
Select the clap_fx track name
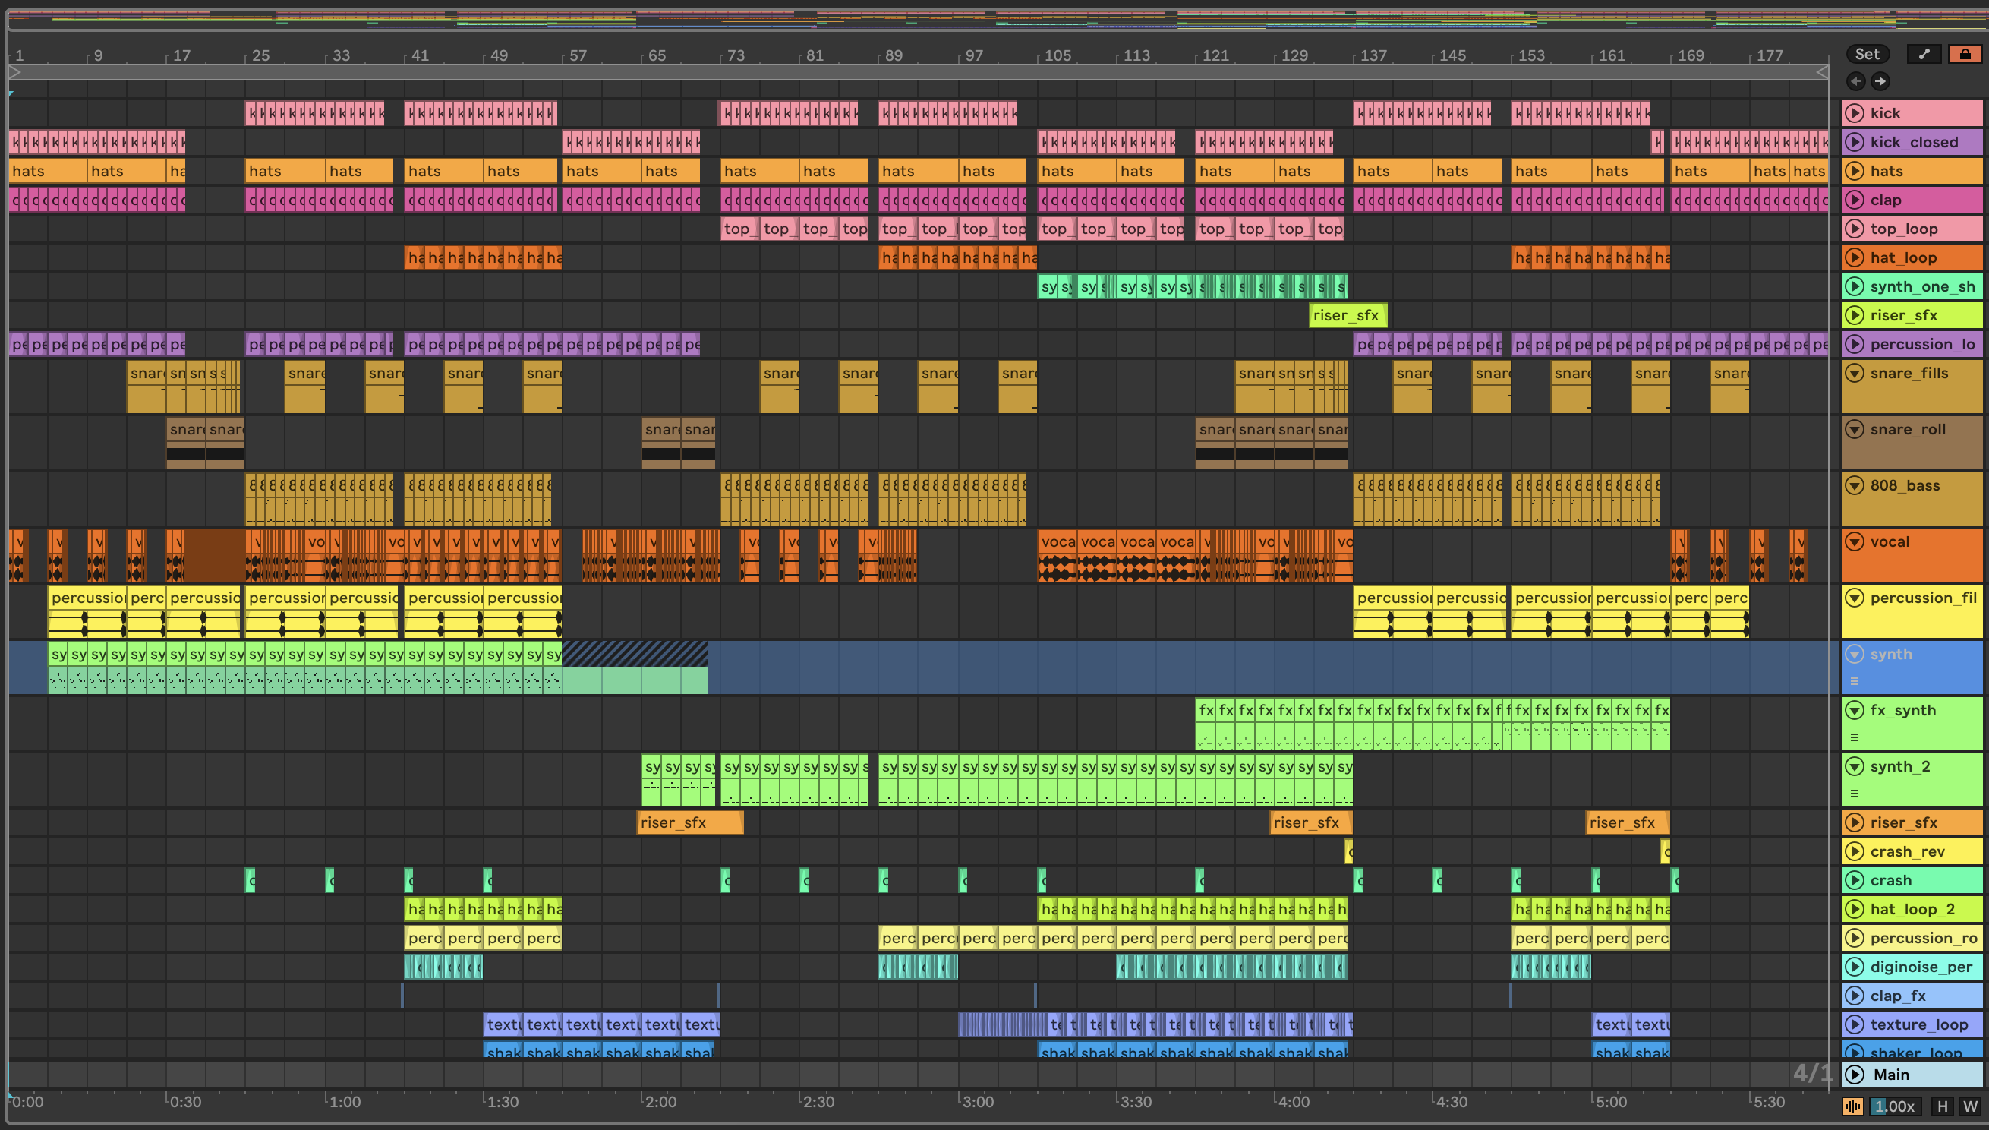[x=1897, y=996]
